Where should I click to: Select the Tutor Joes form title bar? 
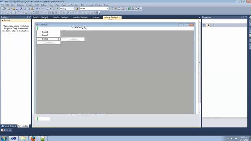tap(115, 25)
